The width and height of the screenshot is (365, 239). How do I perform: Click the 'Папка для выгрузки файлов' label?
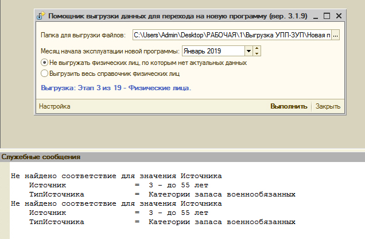point(83,35)
